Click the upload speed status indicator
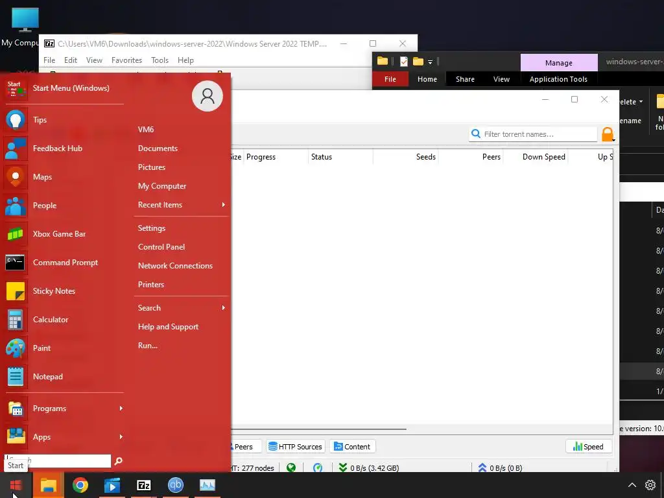The image size is (664, 498). pyautogui.click(x=500, y=468)
